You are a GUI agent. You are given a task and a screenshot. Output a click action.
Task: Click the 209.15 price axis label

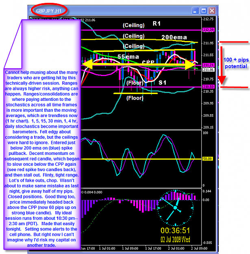click(209, 128)
